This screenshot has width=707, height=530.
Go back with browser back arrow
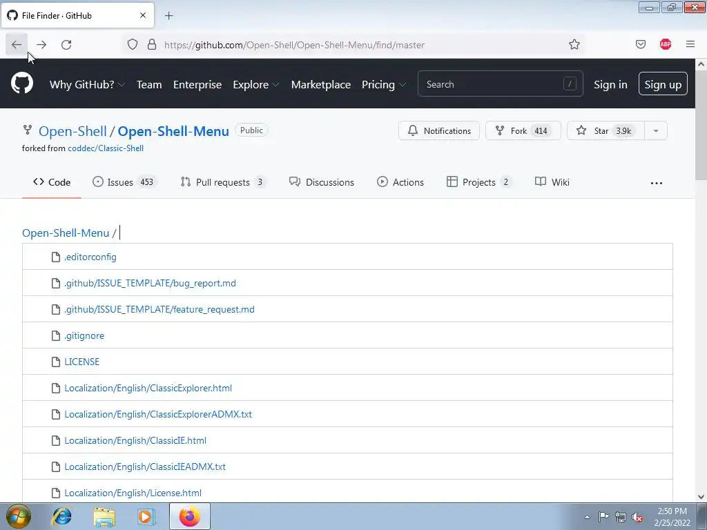pos(17,45)
